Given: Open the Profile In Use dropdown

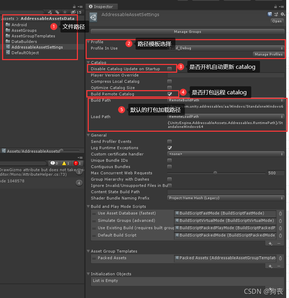Looking at the screenshot, I should click(226, 48).
